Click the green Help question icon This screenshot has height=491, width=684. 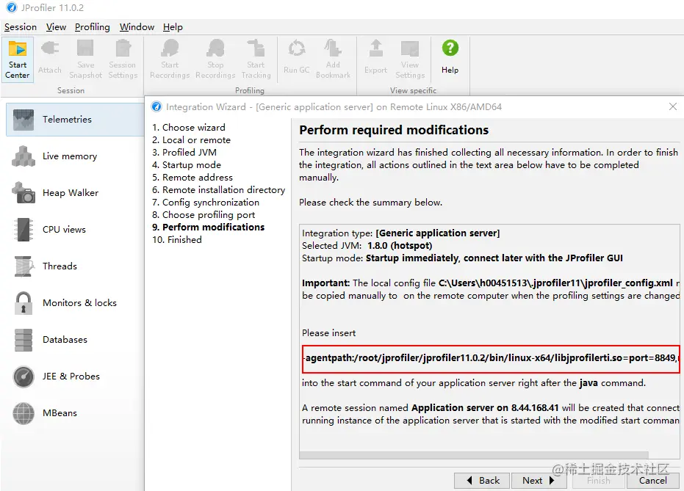(450, 48)
